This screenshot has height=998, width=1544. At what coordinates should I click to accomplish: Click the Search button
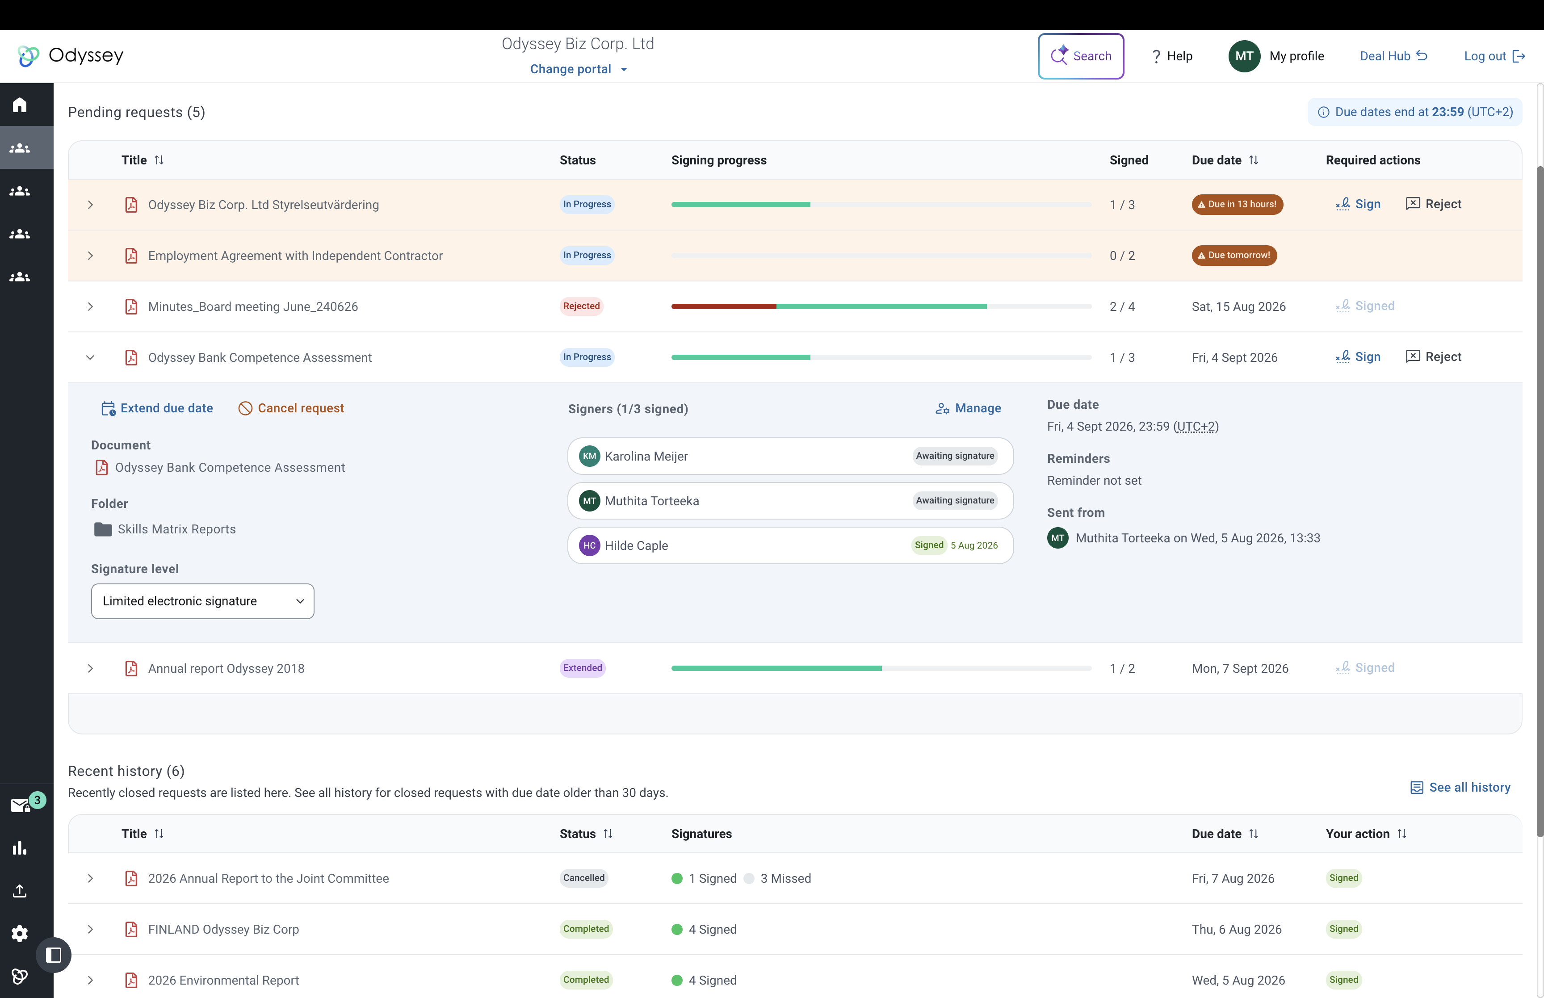point(1081,56)
